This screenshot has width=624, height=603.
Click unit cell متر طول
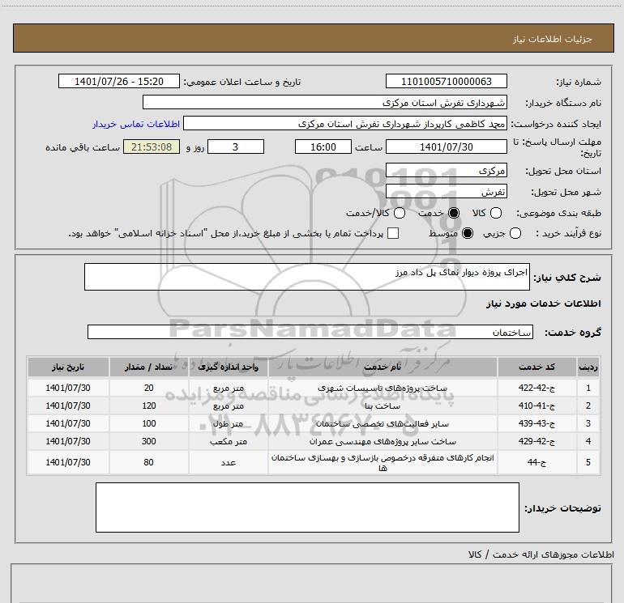(228, 424)
